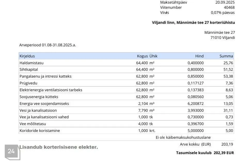Click the Kogus column header
Viewport: 248px width, 165px height.
pyautogui.click(x=142, y=56)
